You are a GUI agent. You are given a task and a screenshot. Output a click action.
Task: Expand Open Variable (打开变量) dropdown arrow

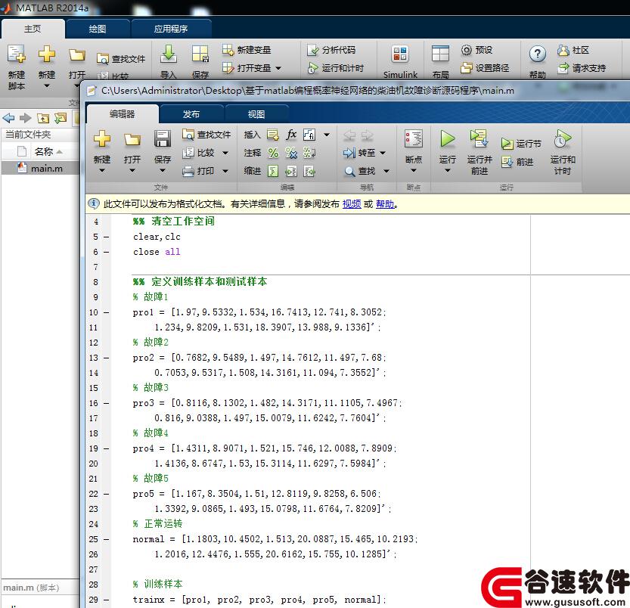tap(278, 68)
